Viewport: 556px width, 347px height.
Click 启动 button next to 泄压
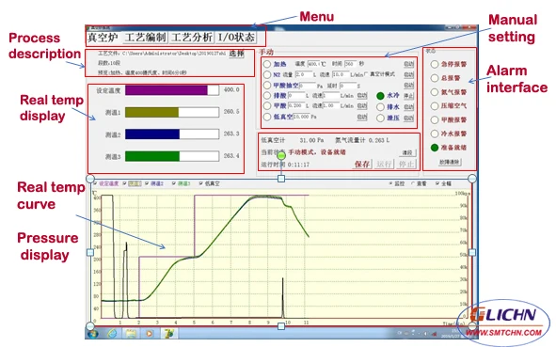click(409, 118)
